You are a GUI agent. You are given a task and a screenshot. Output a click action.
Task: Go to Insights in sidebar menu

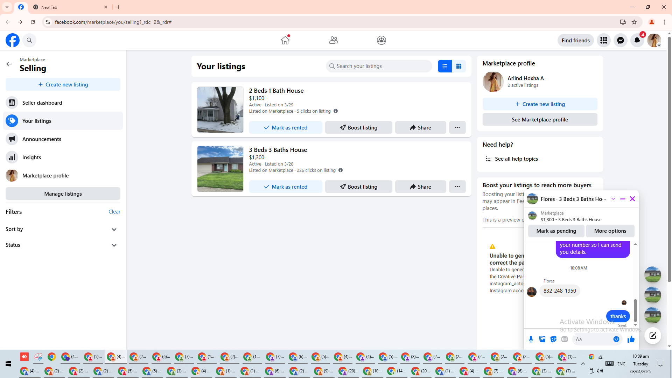click(x=31, y=157)
